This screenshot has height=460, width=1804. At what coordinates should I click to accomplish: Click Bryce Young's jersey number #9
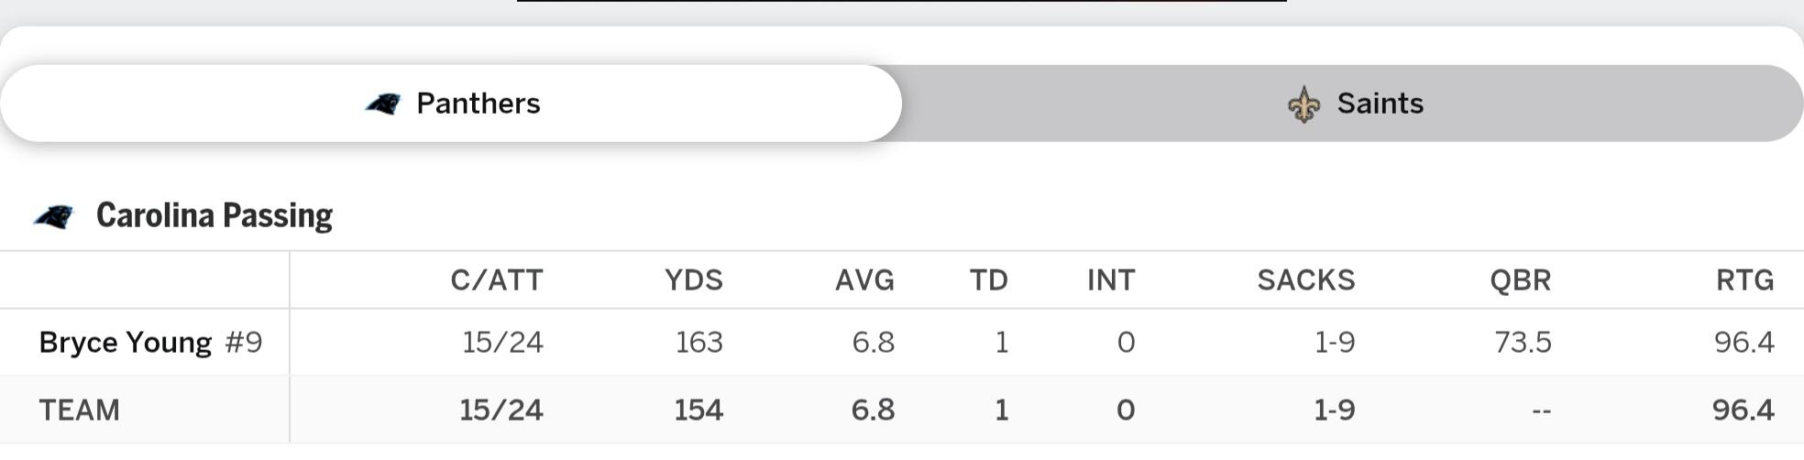pos(244,342)
